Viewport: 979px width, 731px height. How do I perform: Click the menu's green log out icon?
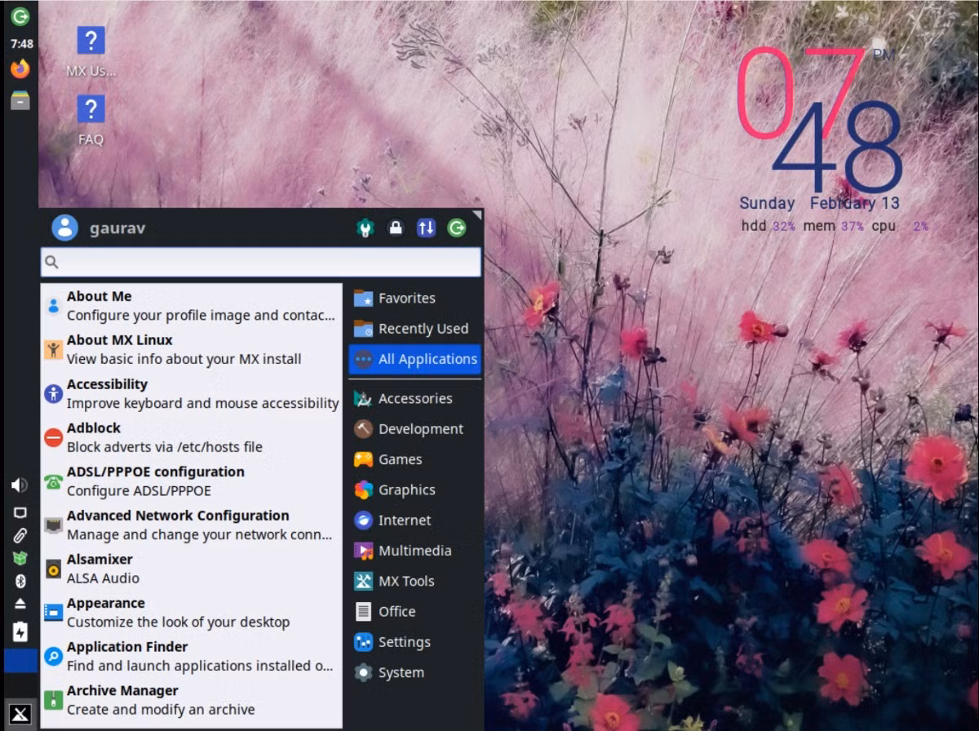457,228
